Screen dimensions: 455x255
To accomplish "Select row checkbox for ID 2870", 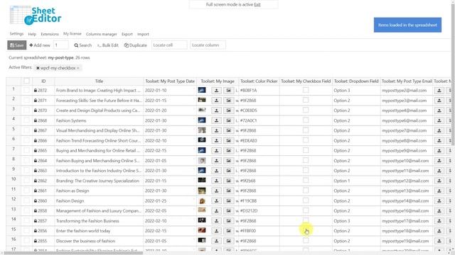I will pos(26,110).
